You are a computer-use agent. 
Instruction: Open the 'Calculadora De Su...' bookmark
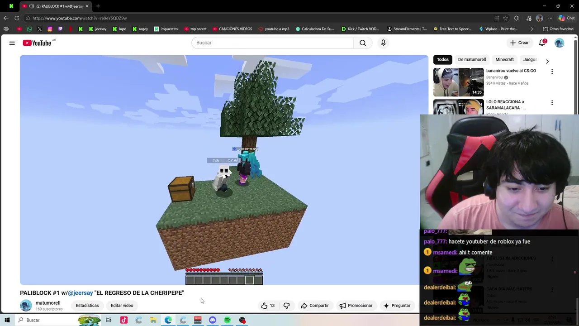pos(315,29)
